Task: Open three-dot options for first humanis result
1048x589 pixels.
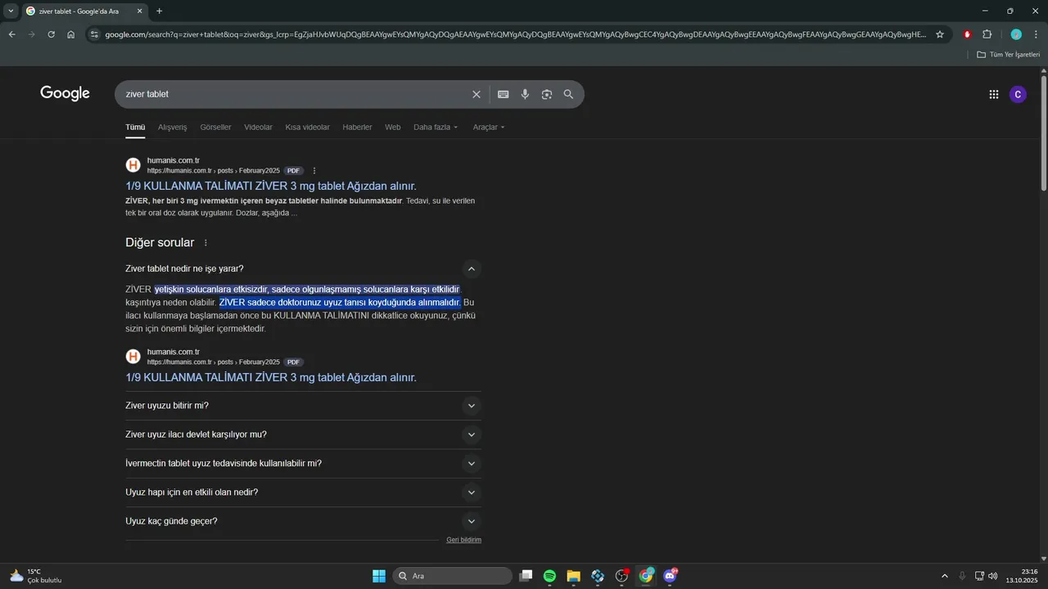Action: pos(314,171)
